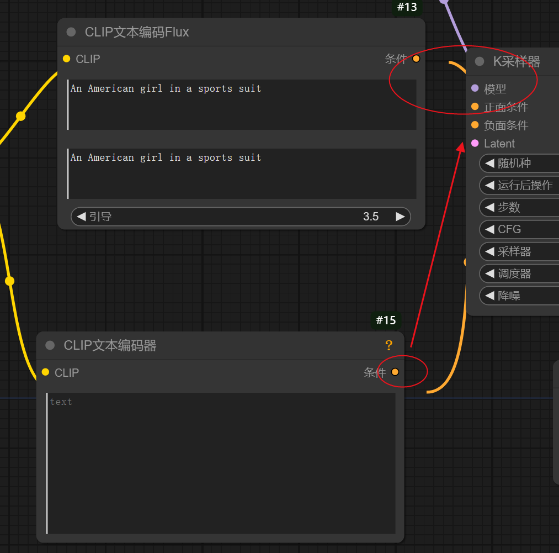Click the Latent input dot on K采样器
Image resolution: width=559 pixels, height=553 pixels.
[475, 144]
